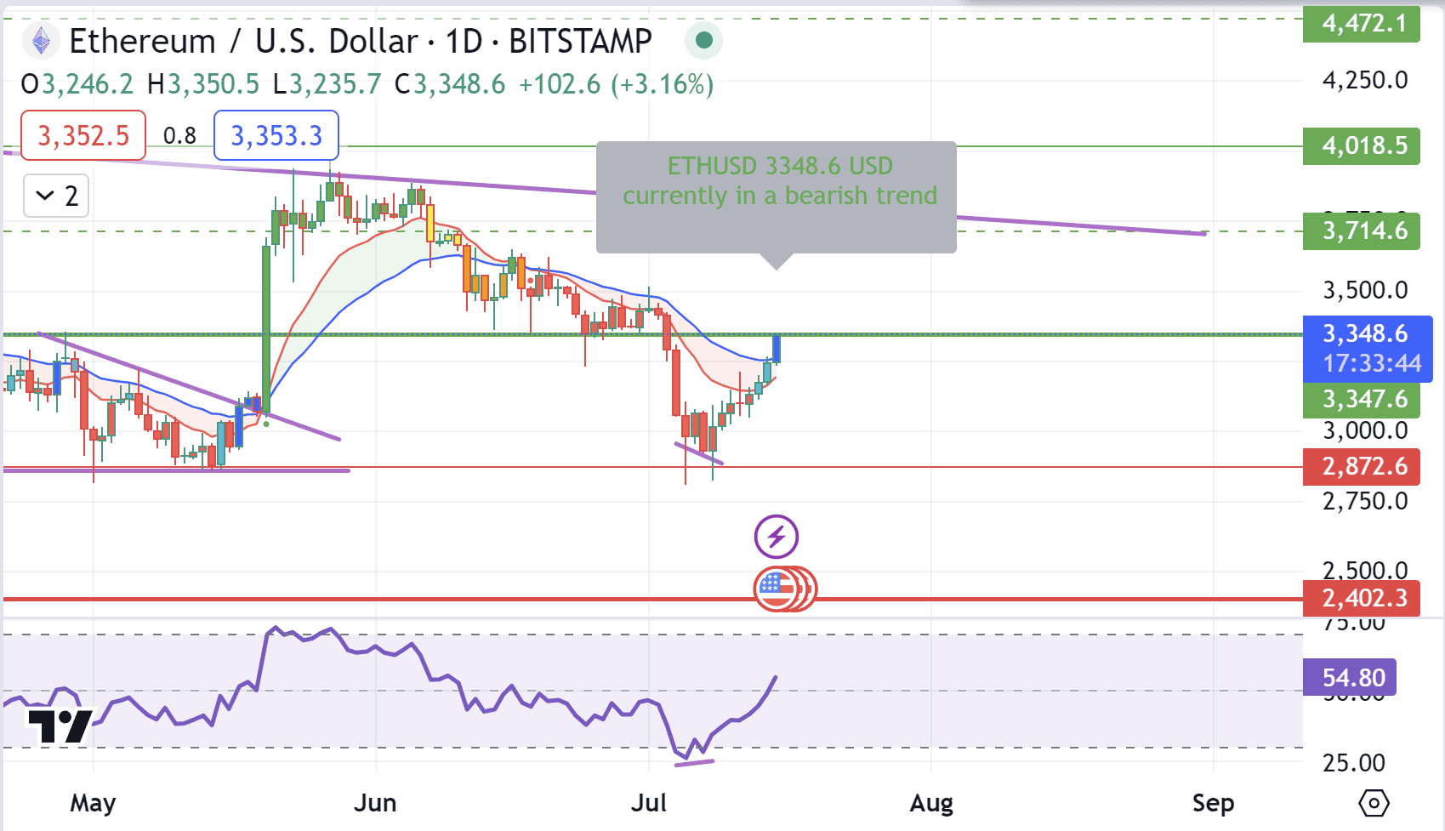This screenshot has height=831, width=1445.
Task: Click the close value C3,348.6
Action: click(x=450, y=84)
